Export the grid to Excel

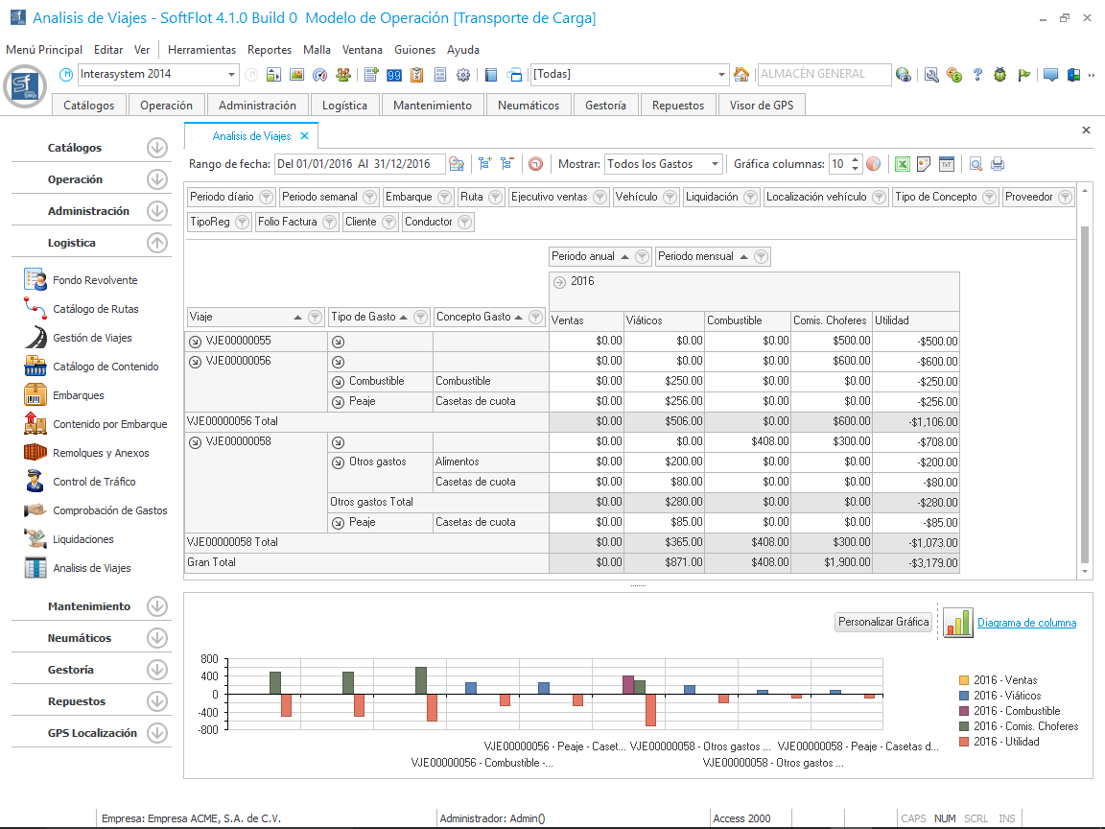[902, 164]
